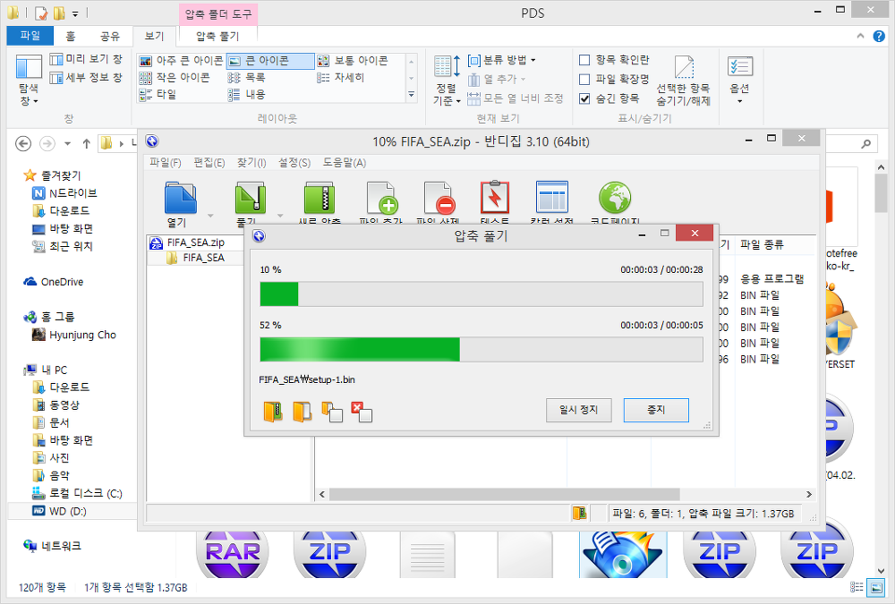Image resolution: width=895 pixels, height=604 pixels.
Task: Click the open destination folder icon in extract dialog
Action: (302, 411)
